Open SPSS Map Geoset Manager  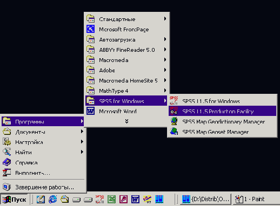click(222, 132)
